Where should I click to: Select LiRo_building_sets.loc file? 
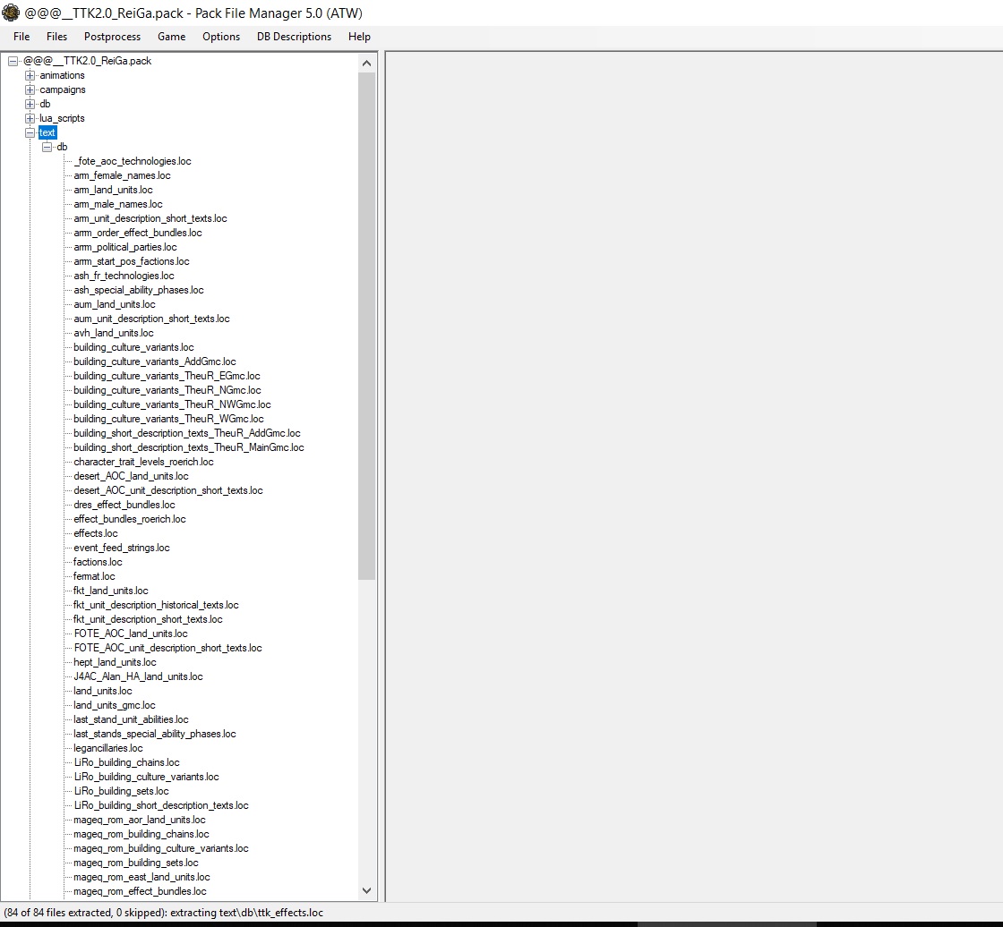(122, 792)
